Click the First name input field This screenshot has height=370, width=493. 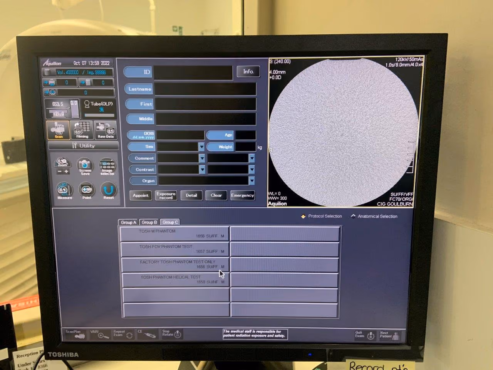[205, 104]
